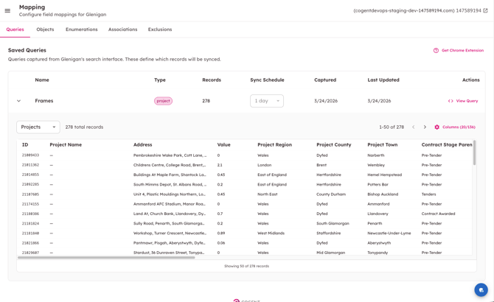
Task: Click the South Mimms Depot address
Action: (170, 185)
